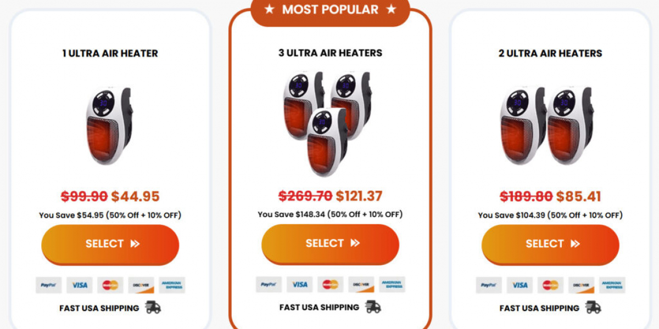Screen dimensions: 659x329
Task: Click PayPal icon under 1 Ultra Air Heater
Action: tap(49, 285)
